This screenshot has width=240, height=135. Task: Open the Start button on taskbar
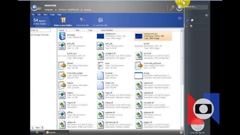(x=37, y=132)
